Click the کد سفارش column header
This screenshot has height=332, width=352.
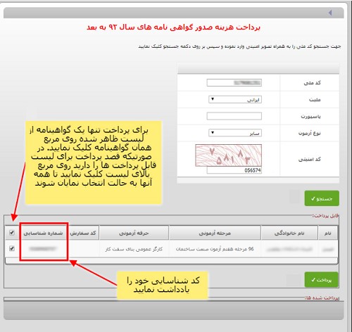pos(83,233)
